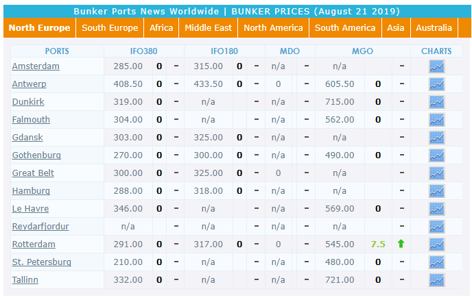Image resolution: width=472 pixels, height=302 pixels.
Task: Switch to the Africa tab
Action: click(x=161, y=27)
